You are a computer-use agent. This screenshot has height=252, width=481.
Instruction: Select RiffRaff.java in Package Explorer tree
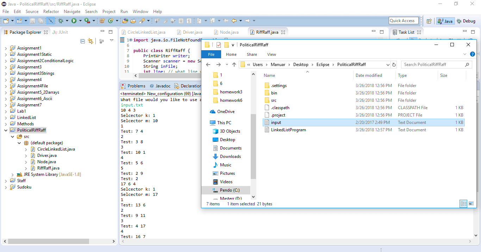point(48,168)
